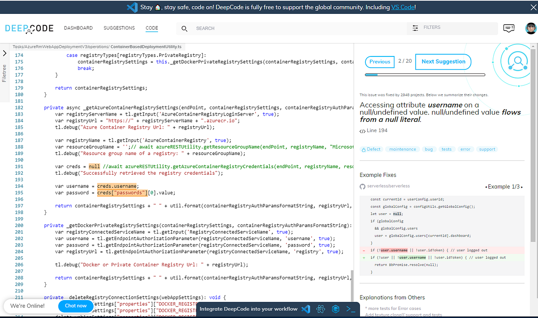The width and height of the screenshot is (538, 318).
Task: Expand the Filetree sidebar chevron
Action: point(4,53)
